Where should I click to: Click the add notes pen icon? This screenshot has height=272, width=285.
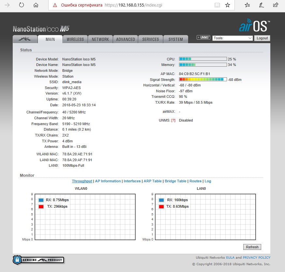click(262, 5)
